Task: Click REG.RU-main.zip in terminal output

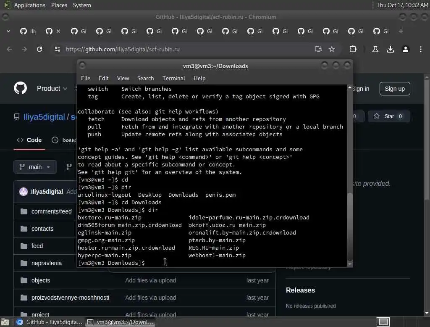Action: pos(214,248)
